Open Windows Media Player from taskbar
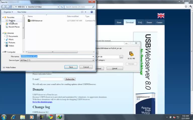This screenshot has width=193, height=120. (32, 117)
